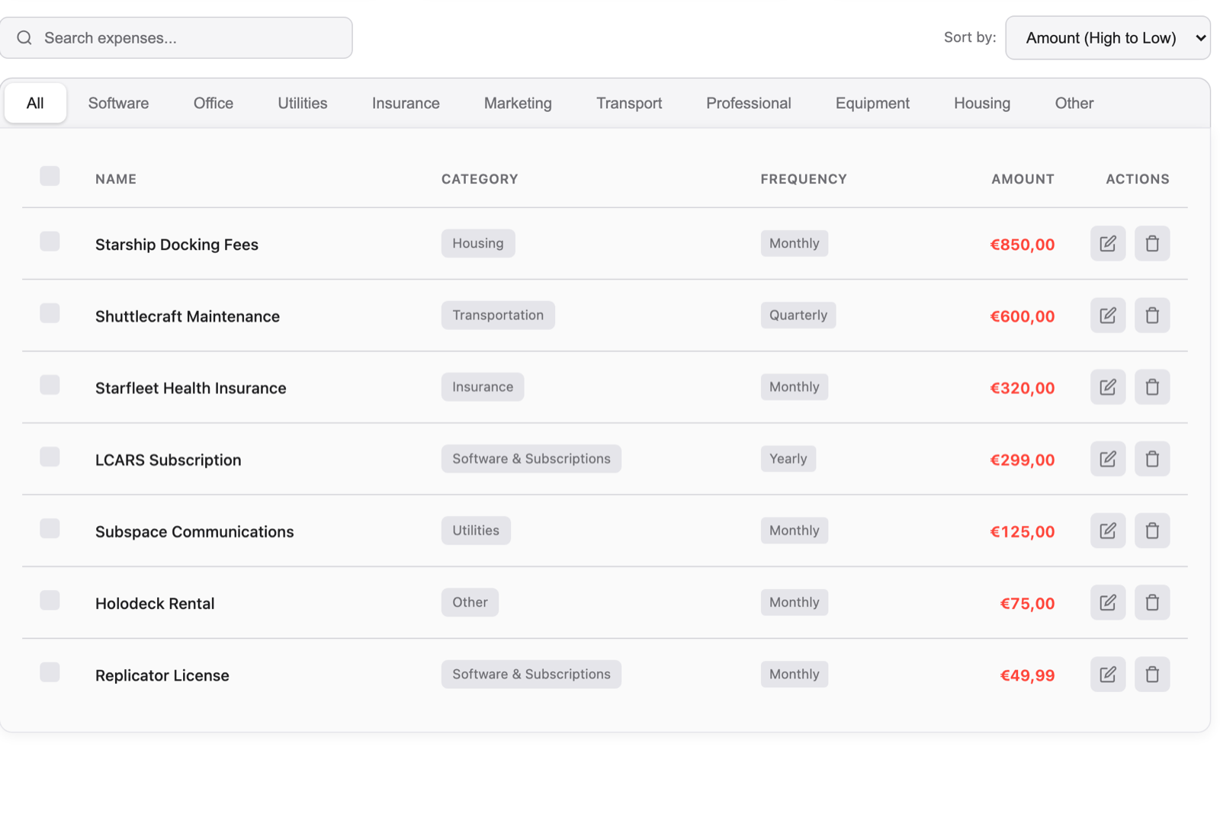The width and height of the screenshot is (1220, 827).
Task: Select the Other tab
Action: [1074, 103]
